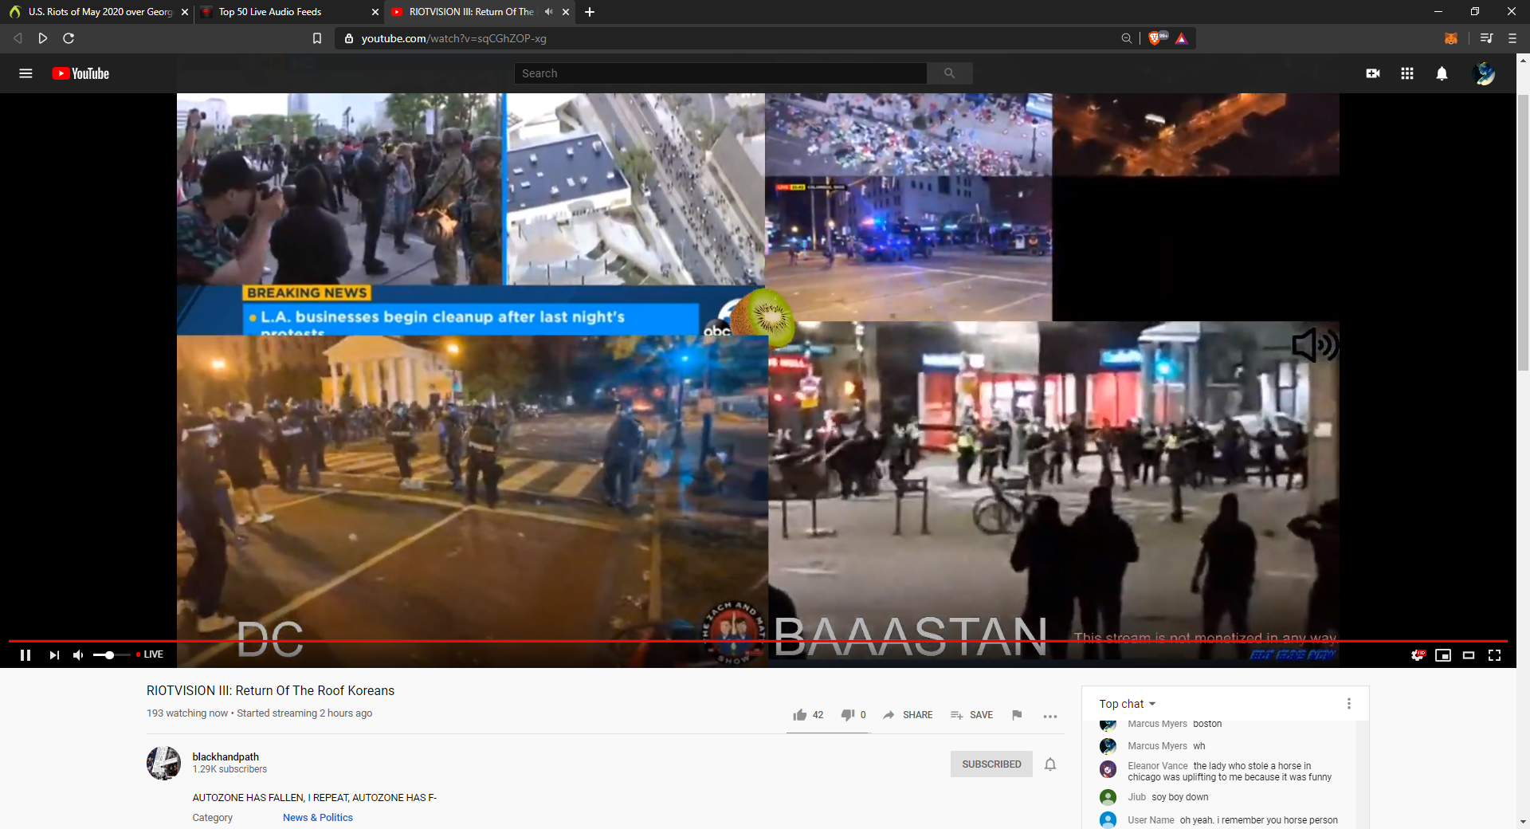Go to YouTube home via logo

[x=80, y=73]
